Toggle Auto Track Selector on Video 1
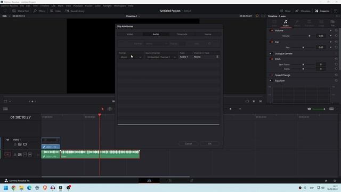The image size is (341, 192). pos(20,145)
